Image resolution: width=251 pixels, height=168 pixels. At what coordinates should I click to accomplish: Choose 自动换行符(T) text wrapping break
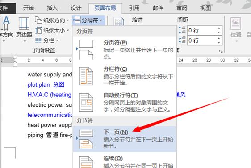coord(124,102)
